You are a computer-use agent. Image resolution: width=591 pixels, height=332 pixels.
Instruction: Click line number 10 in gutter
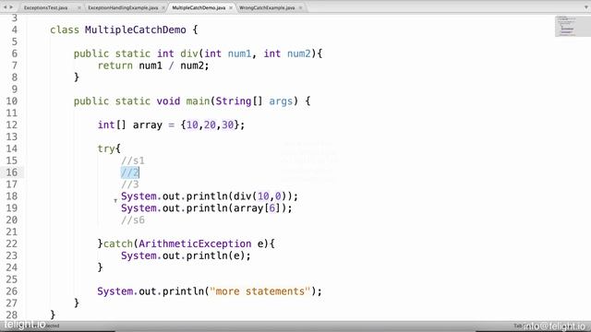pyautogui.click(x=12, y=101)
